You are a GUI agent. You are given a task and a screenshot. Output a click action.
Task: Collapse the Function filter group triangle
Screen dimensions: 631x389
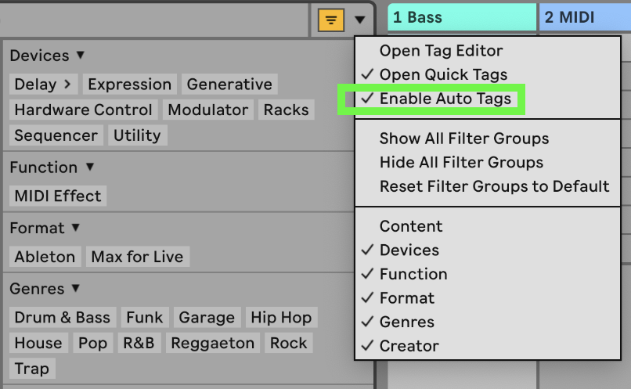pyautogui.click(x=89, y=167)
